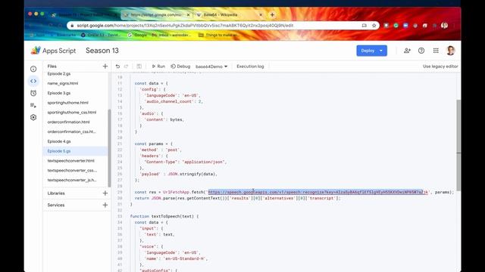This screenshot has height=272, width=485.
Task: Click the Save project icon
Action: [139, 66]
